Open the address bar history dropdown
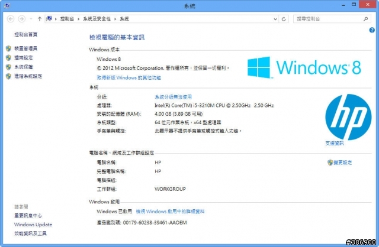Screen dimensions: 379x247 [x=275, y=19]
